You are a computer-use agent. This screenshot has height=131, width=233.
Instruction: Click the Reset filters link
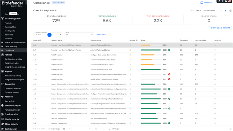[101, 35]
